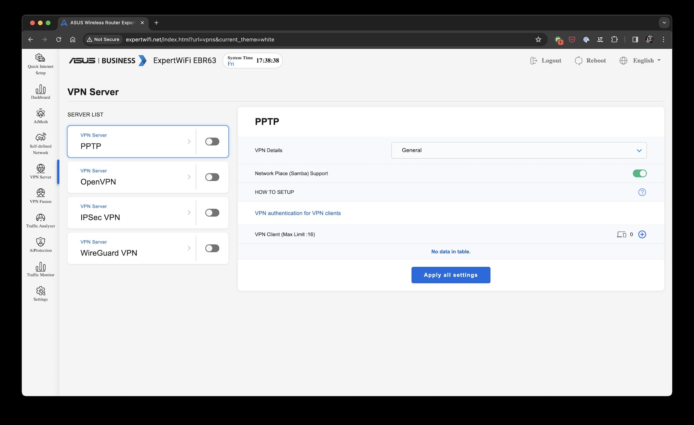Click the add VPN Client plus button

[642, 234]
